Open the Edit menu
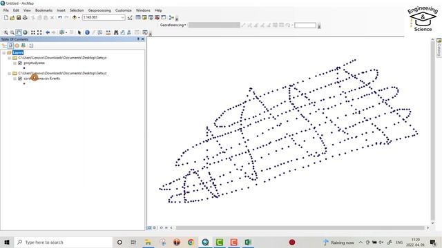 click(16, 10)
